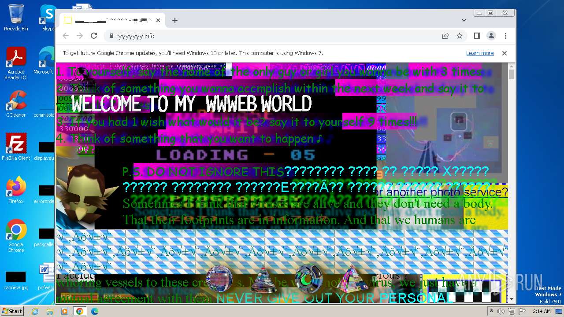
Task: Launch CCleaner from desktop
Action: [x=16, y=104]
